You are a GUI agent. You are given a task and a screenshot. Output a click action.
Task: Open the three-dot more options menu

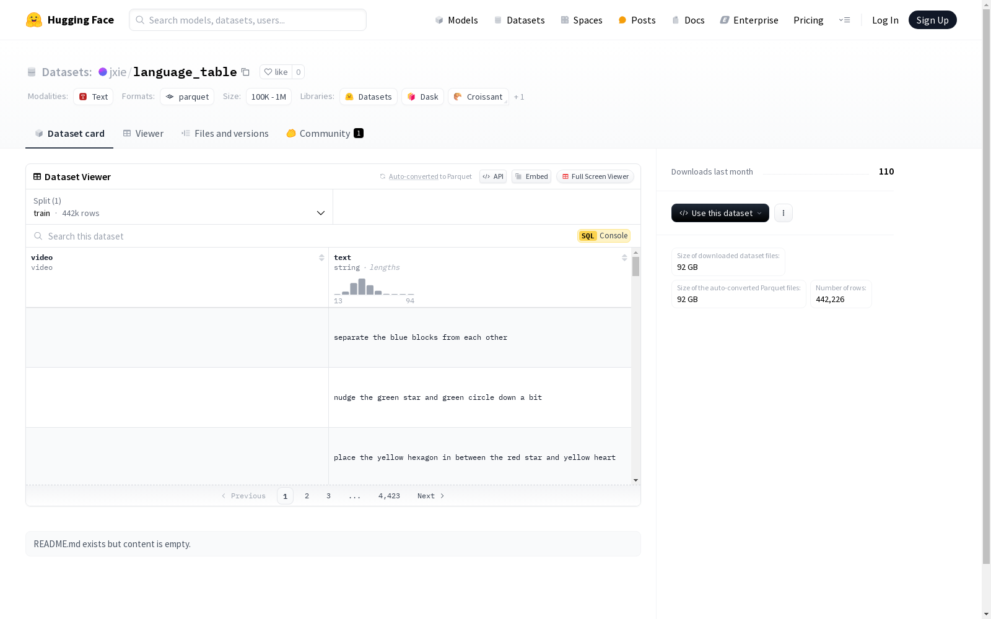(784, 213)
